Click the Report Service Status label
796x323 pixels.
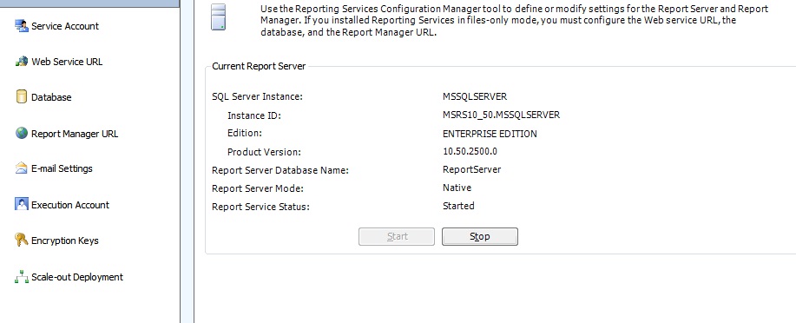[260, 208]
